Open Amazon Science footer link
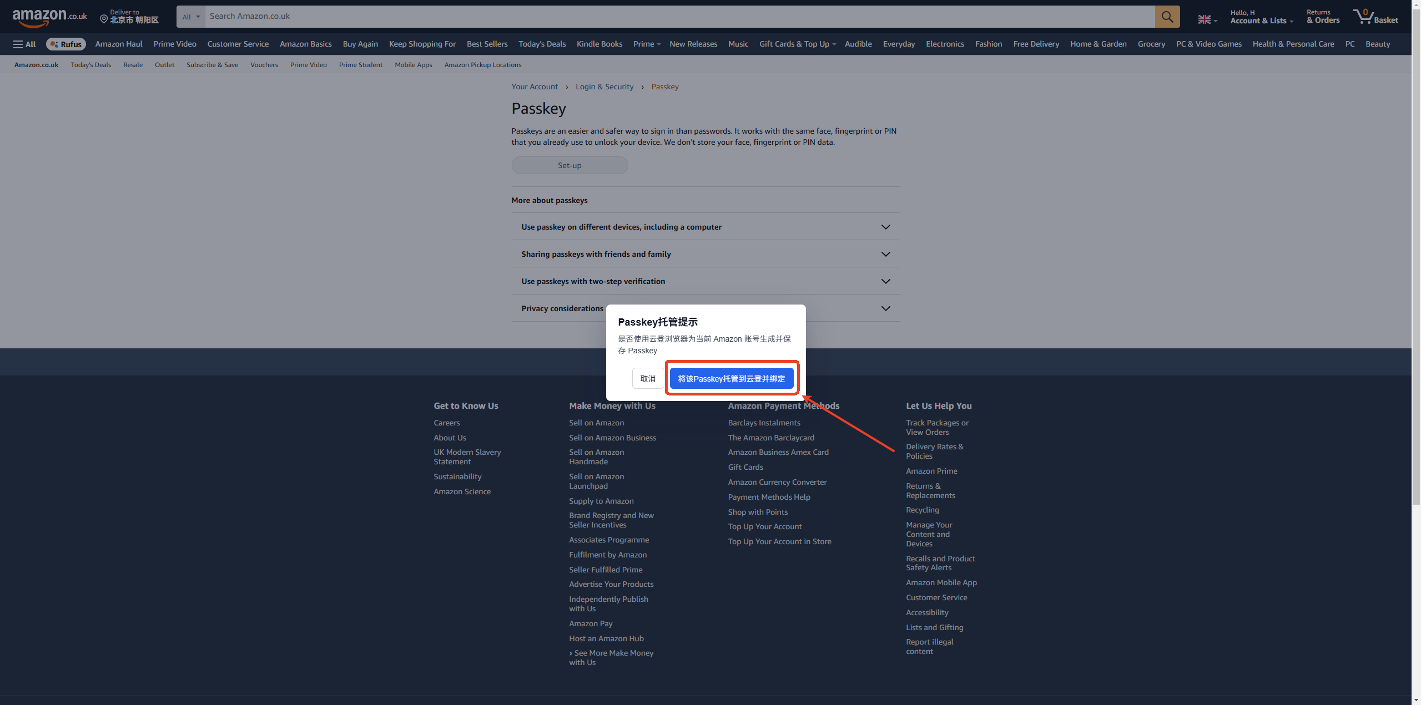 coord(462,492)
